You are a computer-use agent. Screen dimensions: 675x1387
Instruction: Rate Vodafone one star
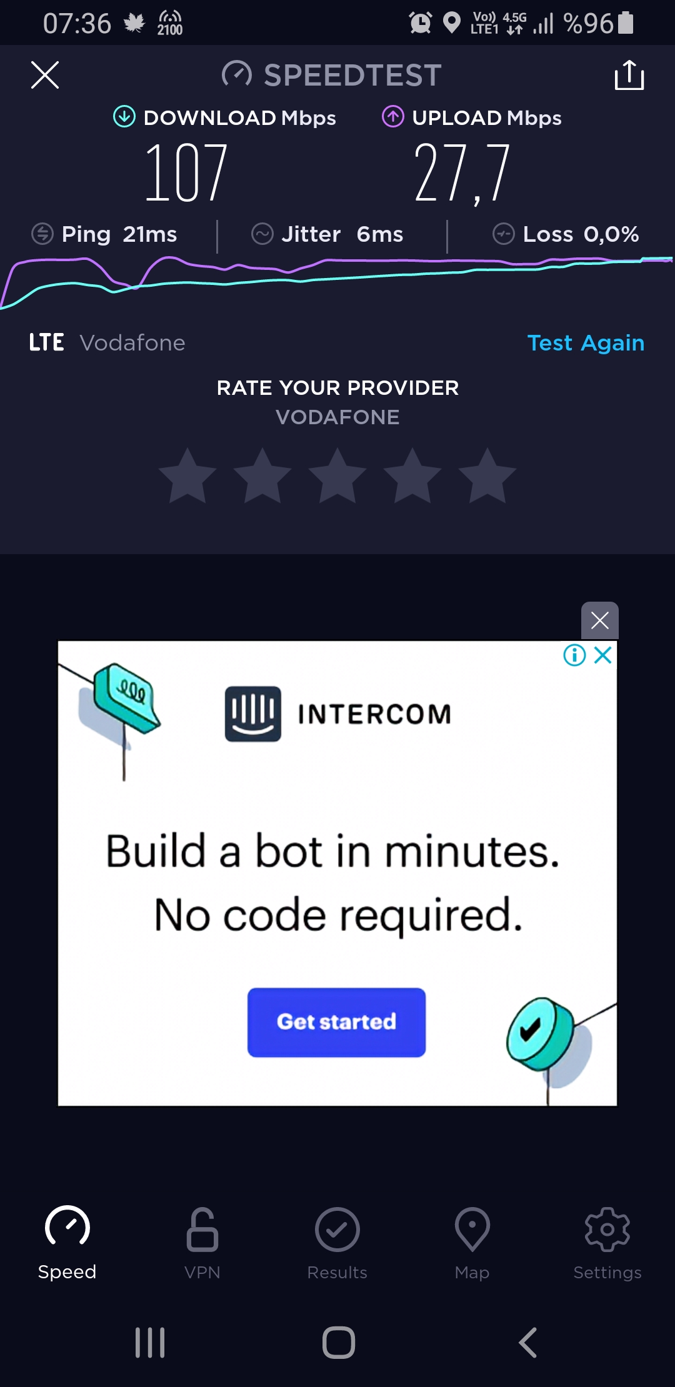[x=187, y=476]
